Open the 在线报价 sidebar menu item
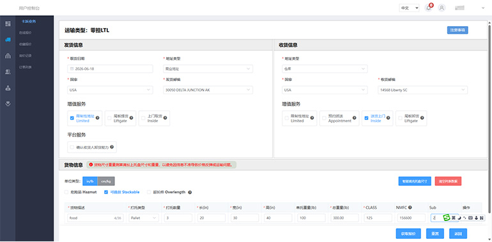 (x=25, y=33)
